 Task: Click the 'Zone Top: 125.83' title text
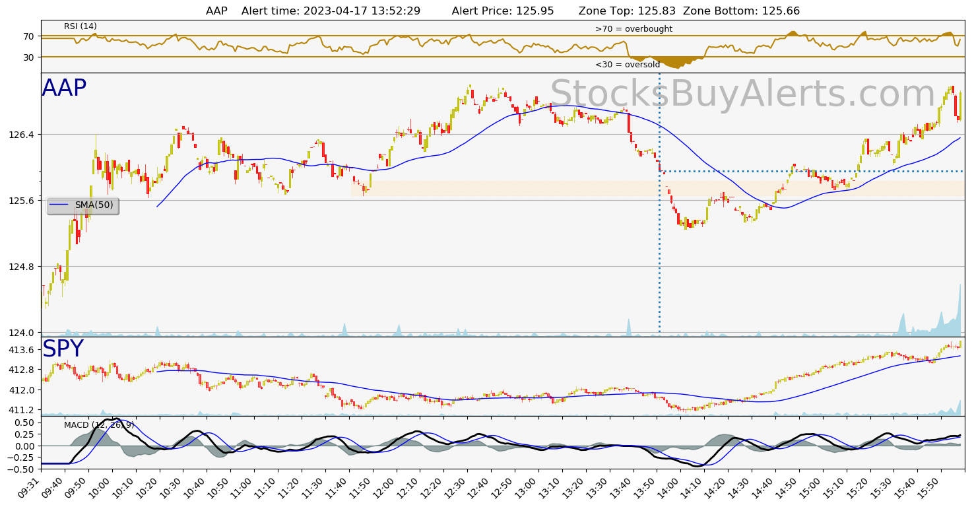(628, 11)
